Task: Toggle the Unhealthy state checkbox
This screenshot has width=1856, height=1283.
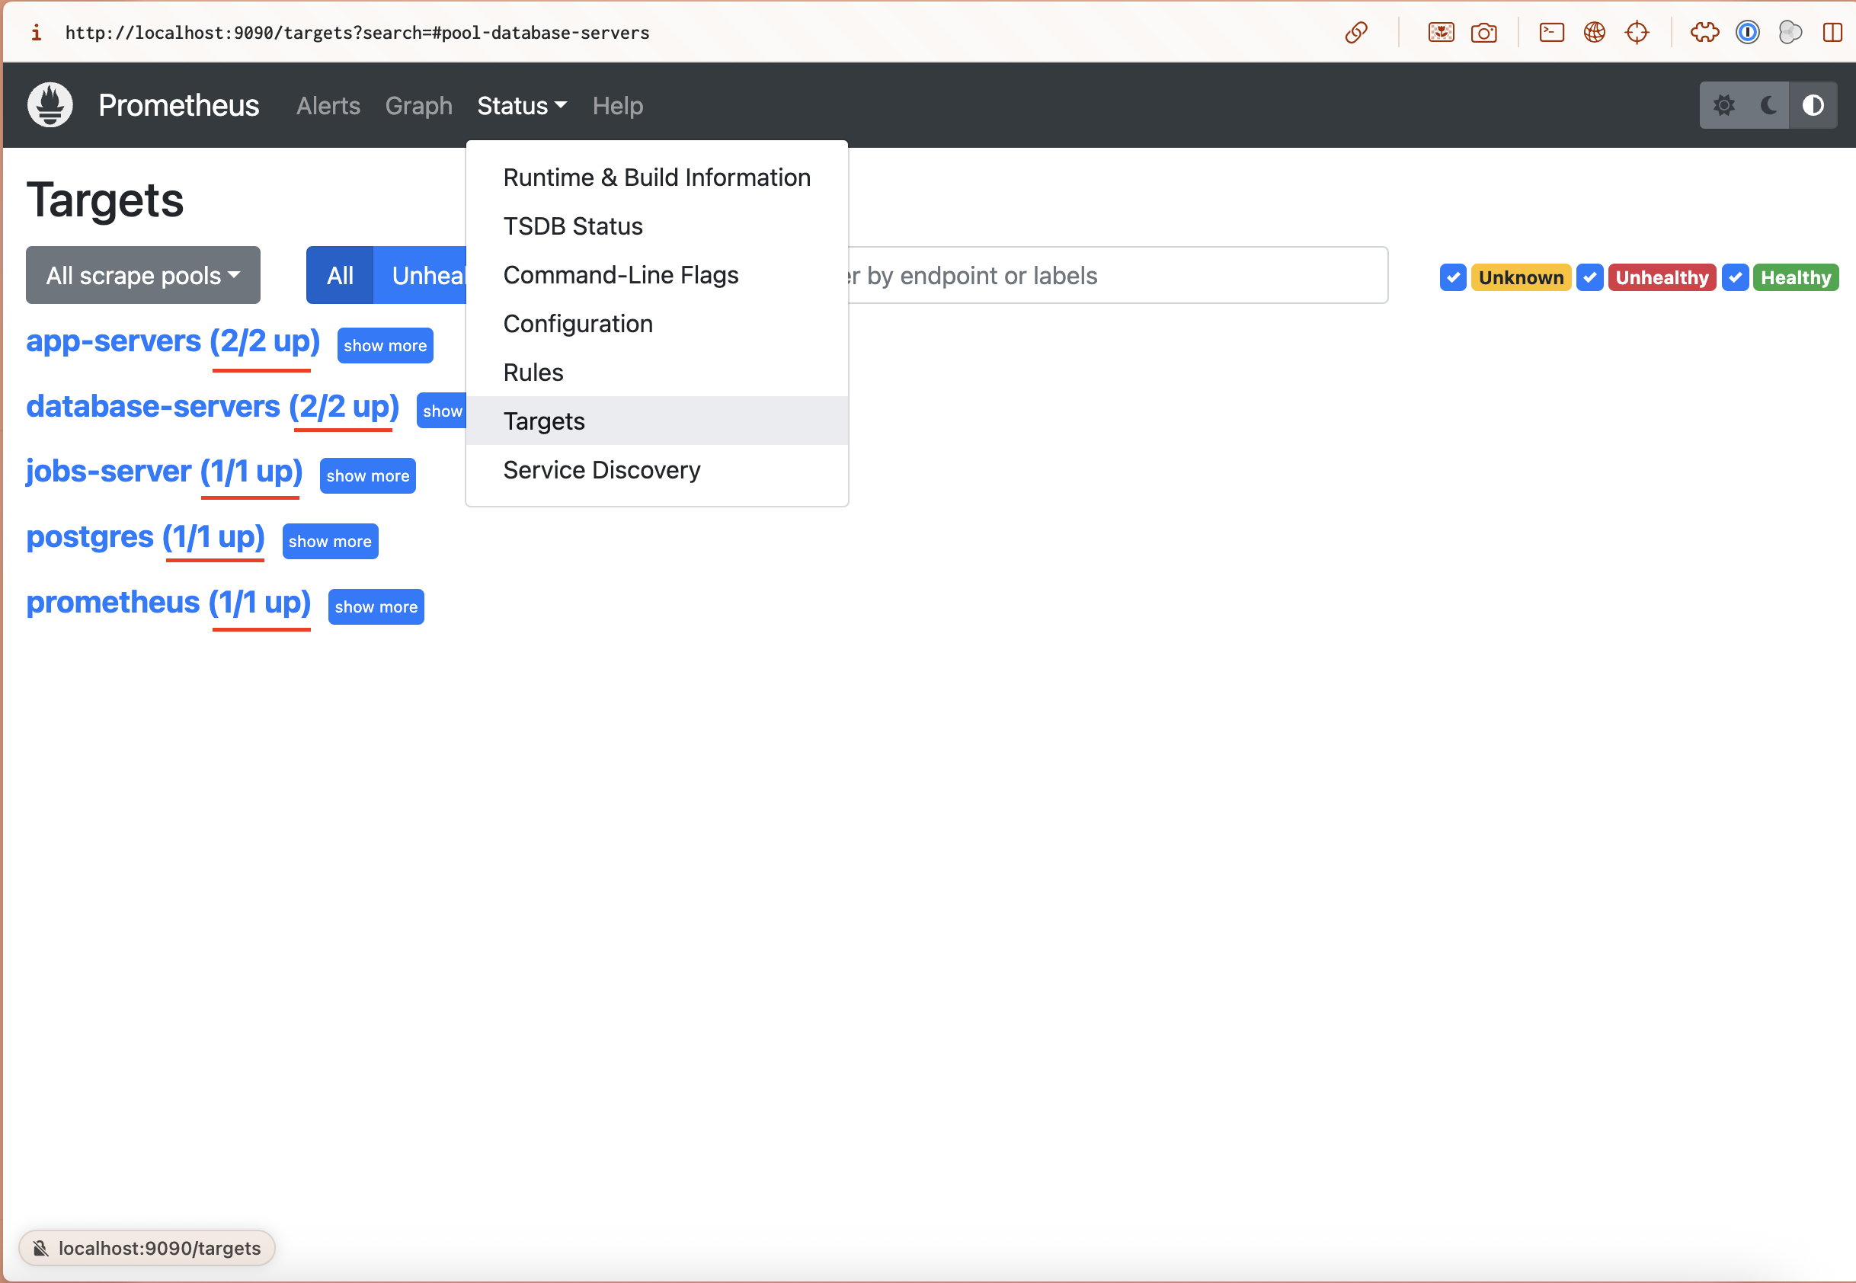Action: coord(1589,277)
